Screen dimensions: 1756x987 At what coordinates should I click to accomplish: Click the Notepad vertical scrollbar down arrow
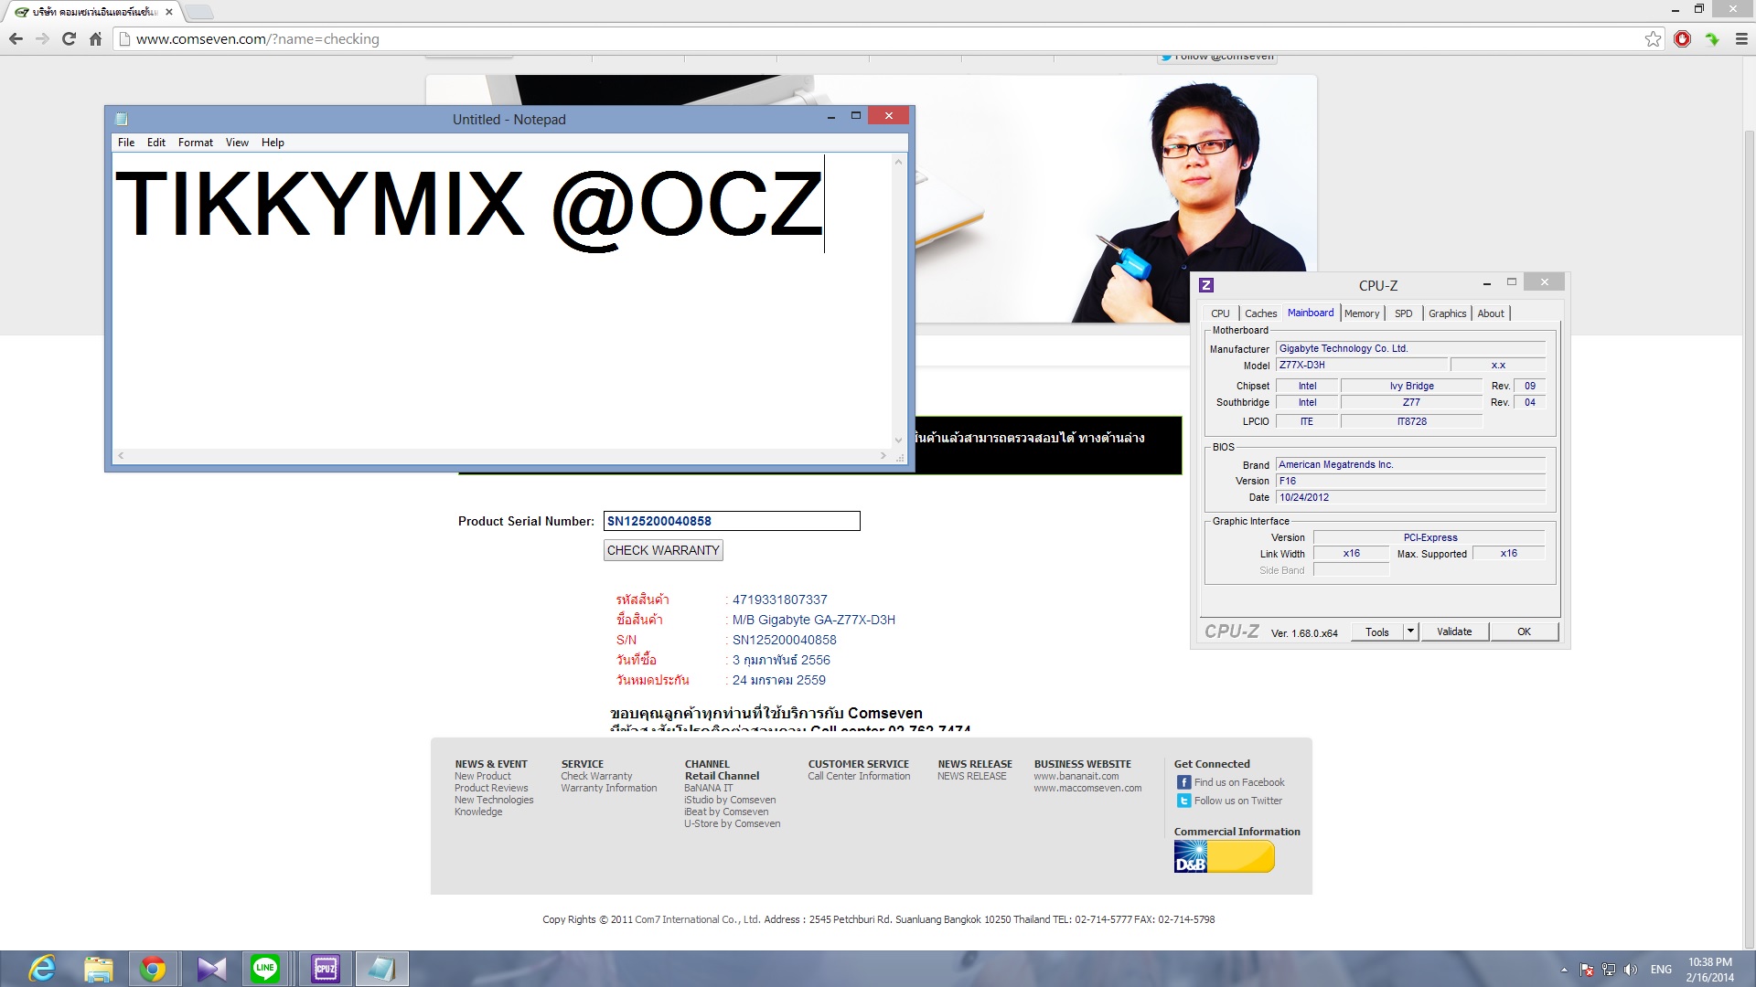[x=898, y=440]
